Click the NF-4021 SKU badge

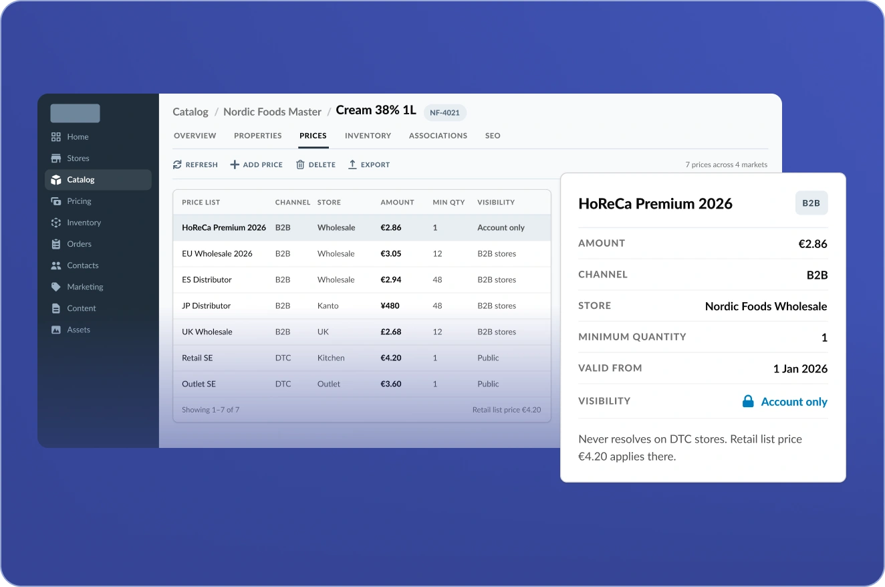pos(445,112)
